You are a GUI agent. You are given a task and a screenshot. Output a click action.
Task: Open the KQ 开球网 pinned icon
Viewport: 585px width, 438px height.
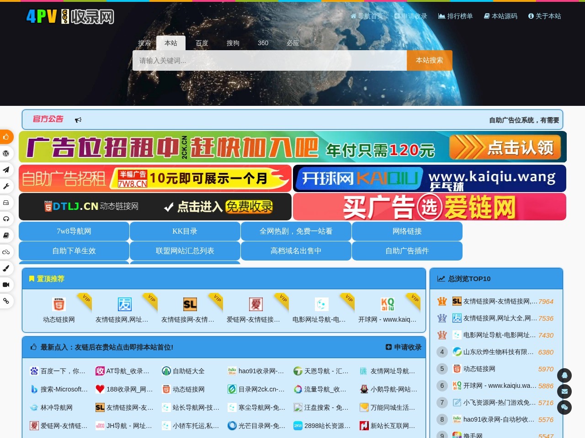coord(388,304)
